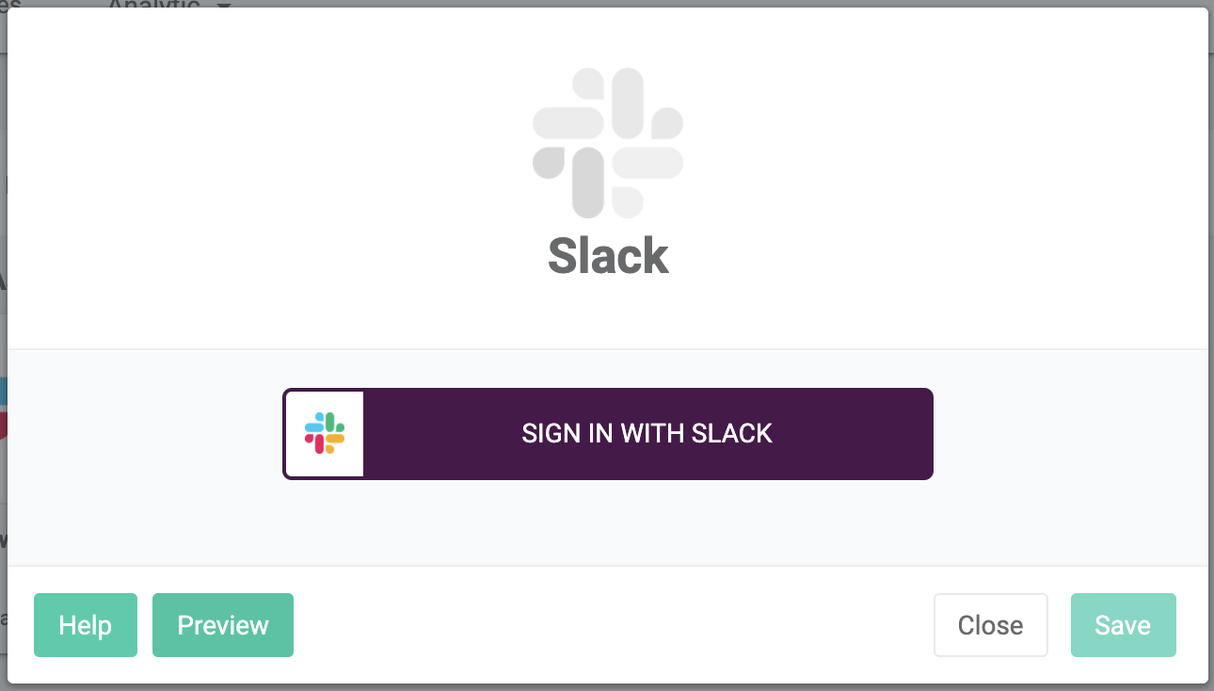The height and width of the screenshot is (691, 1214).
Task: Click the small Slack icon inside the sign-in button
Action: click(325, 434)
